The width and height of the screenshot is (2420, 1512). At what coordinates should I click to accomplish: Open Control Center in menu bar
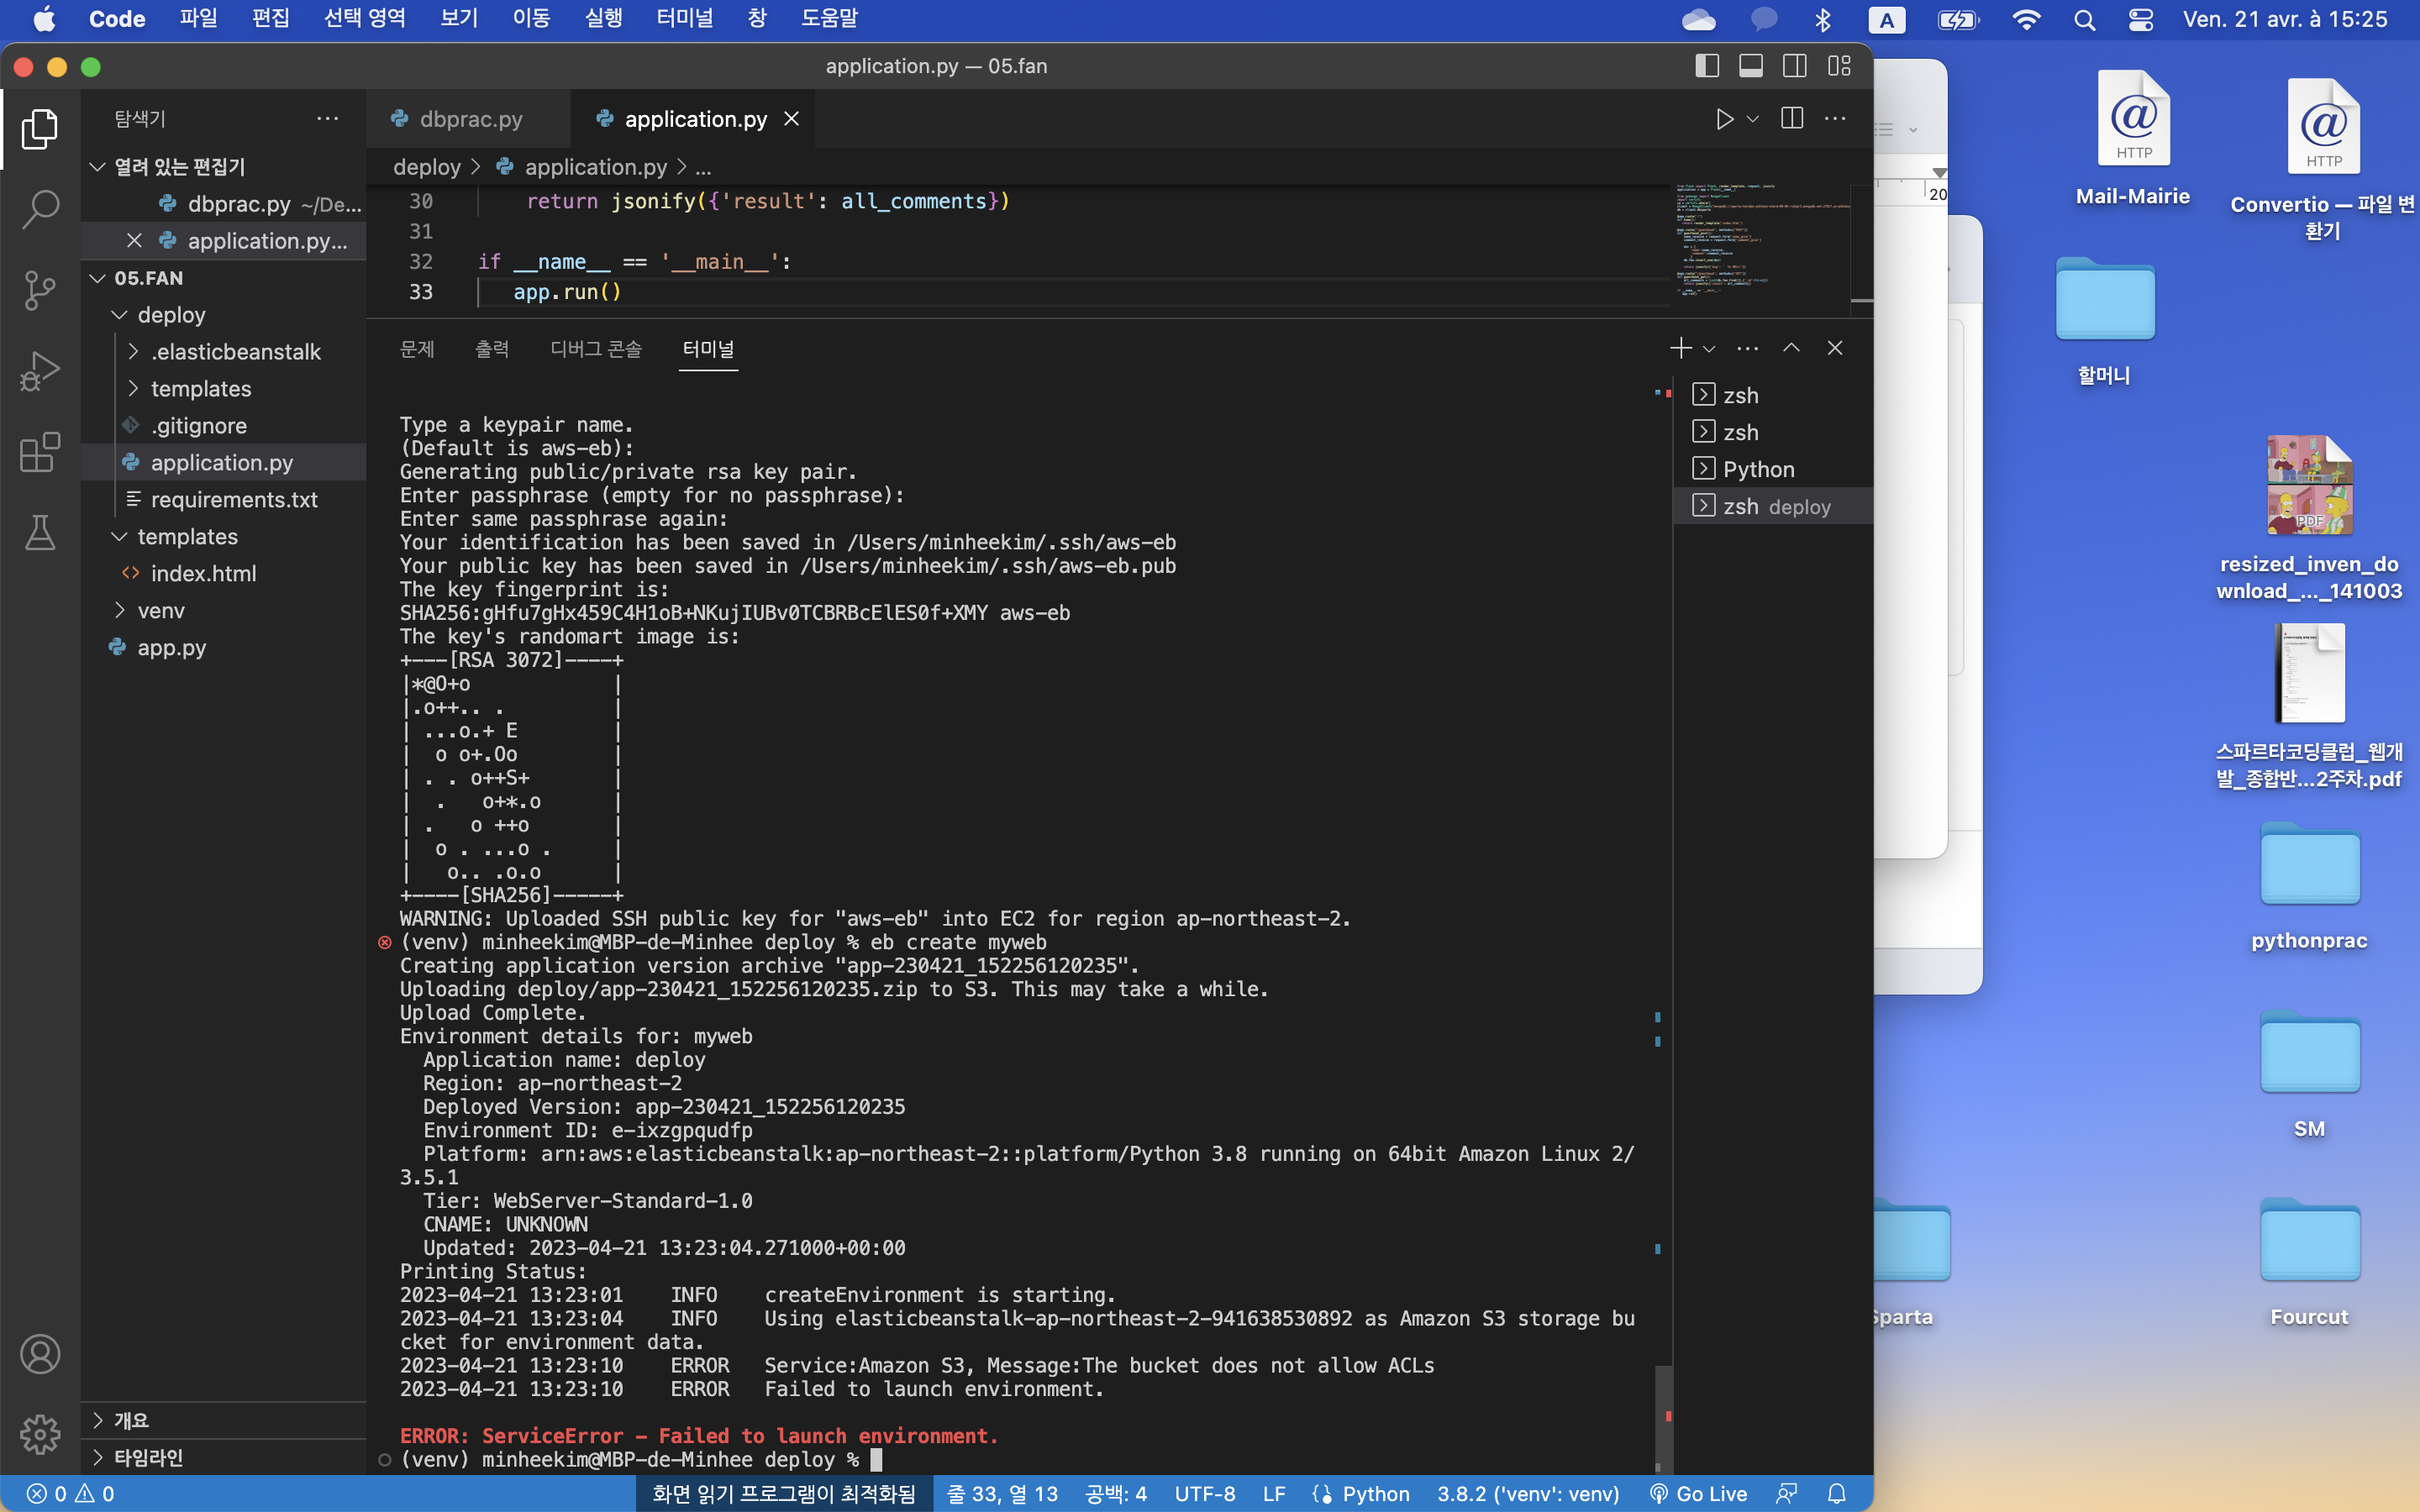pyautogui.click(x=2140, y=20)
